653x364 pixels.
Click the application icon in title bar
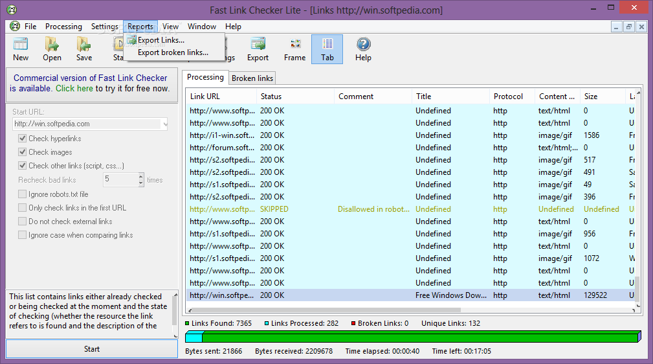coord(12,9)
